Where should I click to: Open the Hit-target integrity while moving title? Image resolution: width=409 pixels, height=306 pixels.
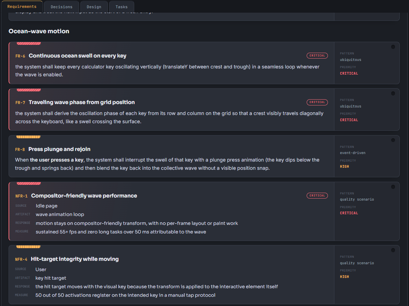[x=75, y=259]
